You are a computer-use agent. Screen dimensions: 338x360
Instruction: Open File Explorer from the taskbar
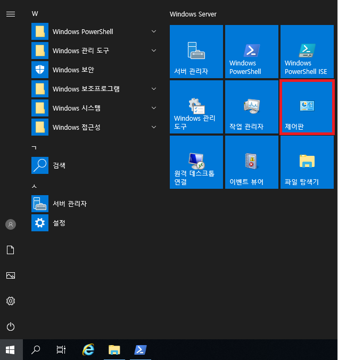coord(114,350)
